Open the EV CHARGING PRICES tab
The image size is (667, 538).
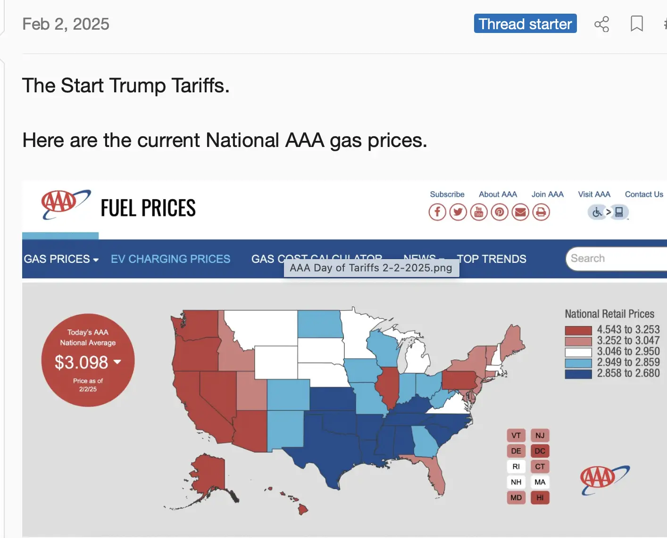170,259
